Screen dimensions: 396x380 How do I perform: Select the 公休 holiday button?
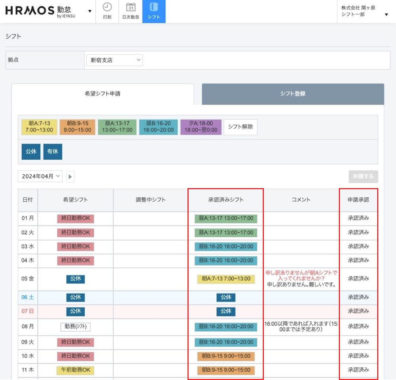pyautogui.click(x=31, y=152)
